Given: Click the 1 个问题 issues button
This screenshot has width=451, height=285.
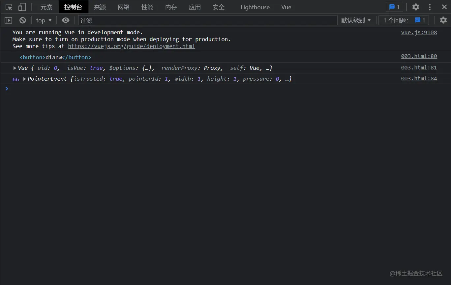Looking at the screenshot, I should 404,20.
